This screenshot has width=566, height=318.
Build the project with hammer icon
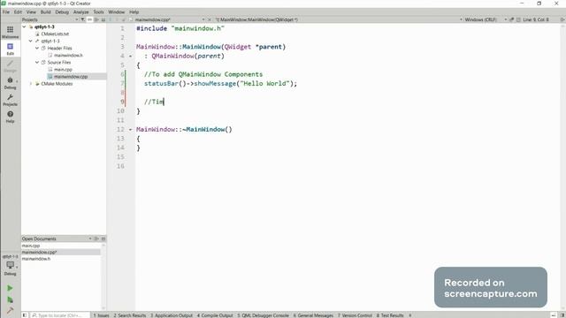coord(10,310)
